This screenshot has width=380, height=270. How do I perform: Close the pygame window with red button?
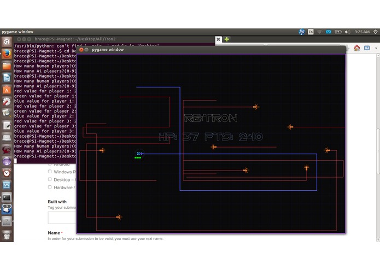pos(81,49)
